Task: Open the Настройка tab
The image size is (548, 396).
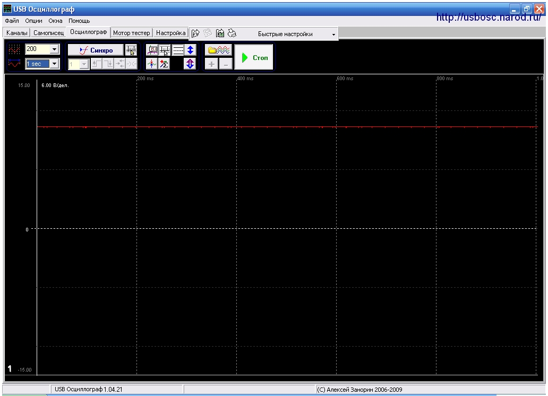Action: 170,33
